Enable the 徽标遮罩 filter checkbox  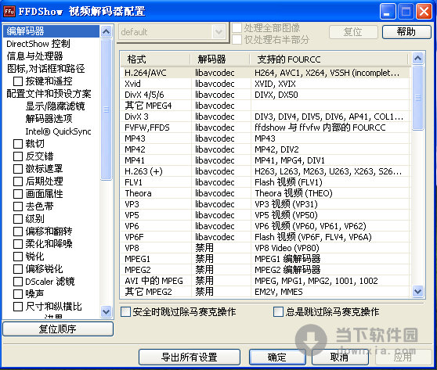tap(18, 169)
